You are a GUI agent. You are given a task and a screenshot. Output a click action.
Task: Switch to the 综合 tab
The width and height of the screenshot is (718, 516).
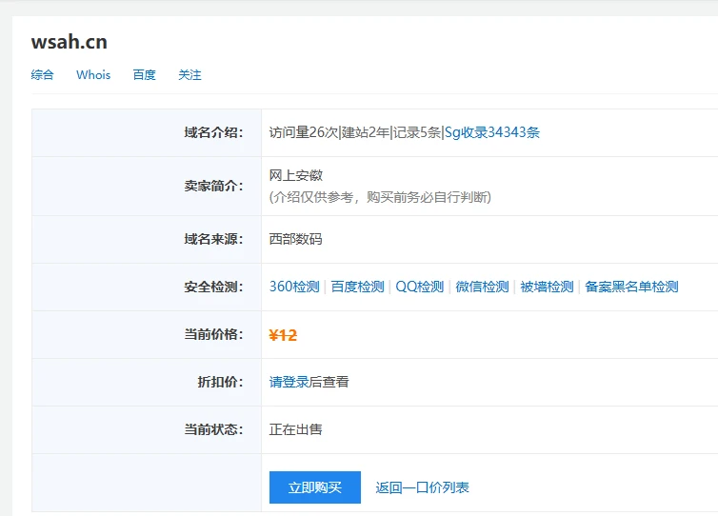tap(42, 75)
